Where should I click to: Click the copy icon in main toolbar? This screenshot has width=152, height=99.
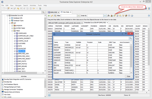[27, 8]
